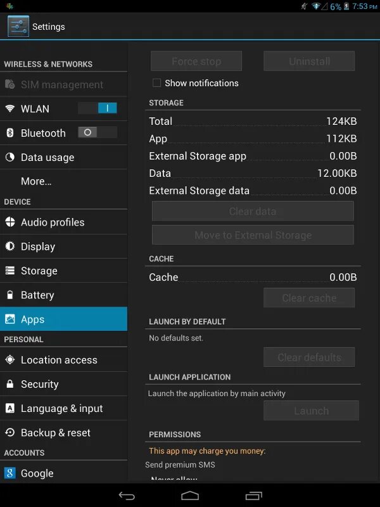Tap the Google account icon
380x507 pixels.
click(10, 473)
